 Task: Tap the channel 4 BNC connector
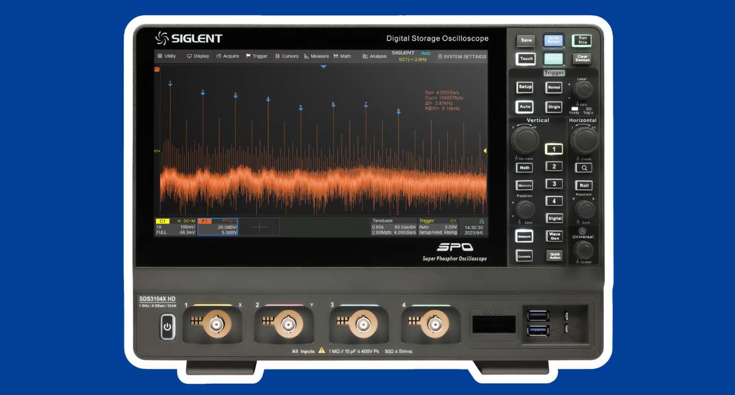tap(435, 324)
